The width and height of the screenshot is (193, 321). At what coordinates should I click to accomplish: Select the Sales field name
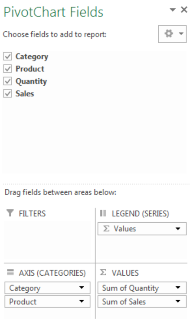pos(25,94)
